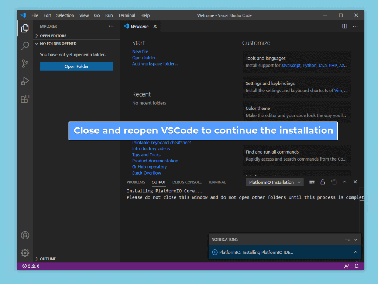Image resolution: width=378 pixels, height=284 pixels.
Task: Switch to the Problems panel tab
Action: click(136, 182)
